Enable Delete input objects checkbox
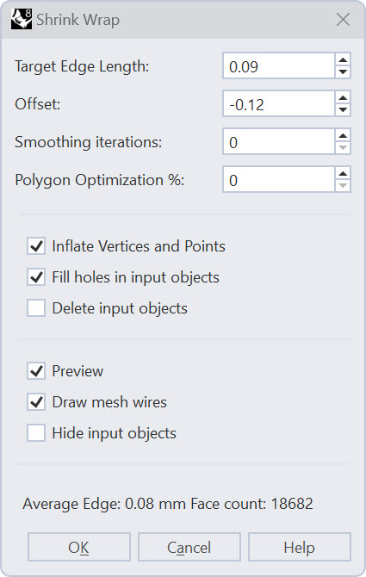The image size is (366, 577). coord(36,308)
